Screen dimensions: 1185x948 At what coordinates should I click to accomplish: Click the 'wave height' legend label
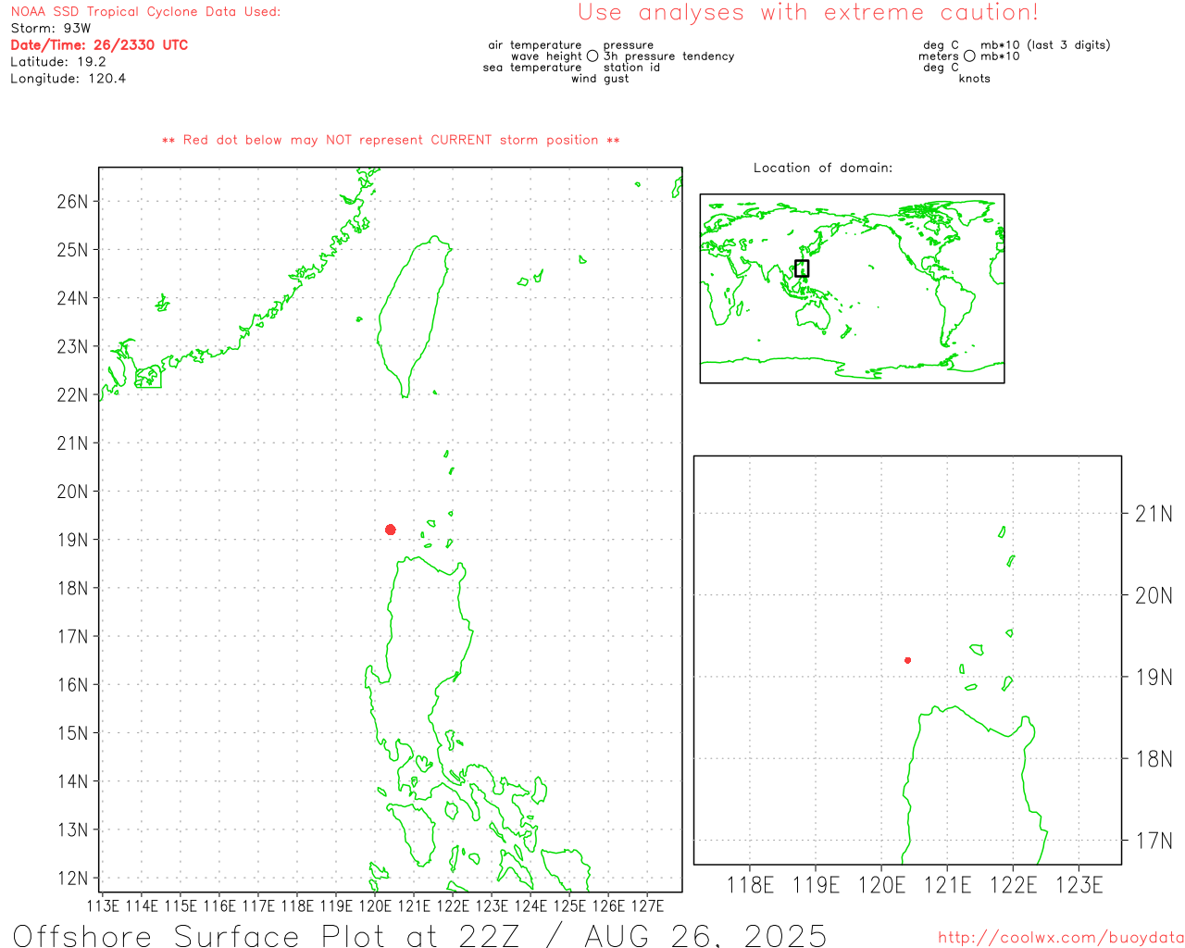pyautogui.click(x=546, y=56)
